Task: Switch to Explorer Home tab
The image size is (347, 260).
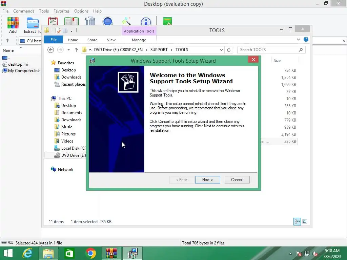Action: click(x=73, y=40)
